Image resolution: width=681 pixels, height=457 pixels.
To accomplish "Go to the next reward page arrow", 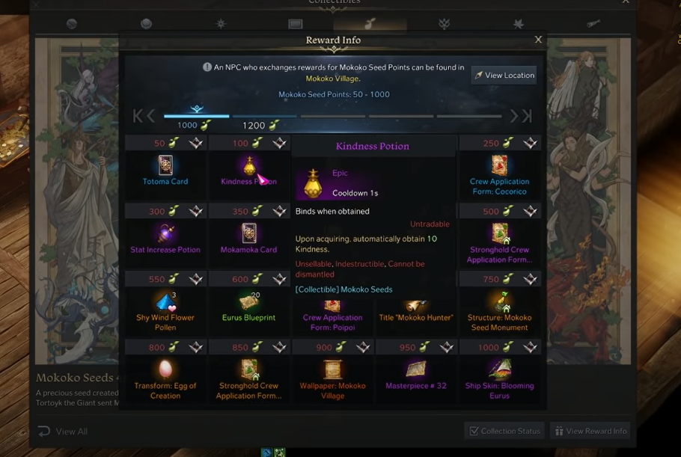I will (513, 116).
